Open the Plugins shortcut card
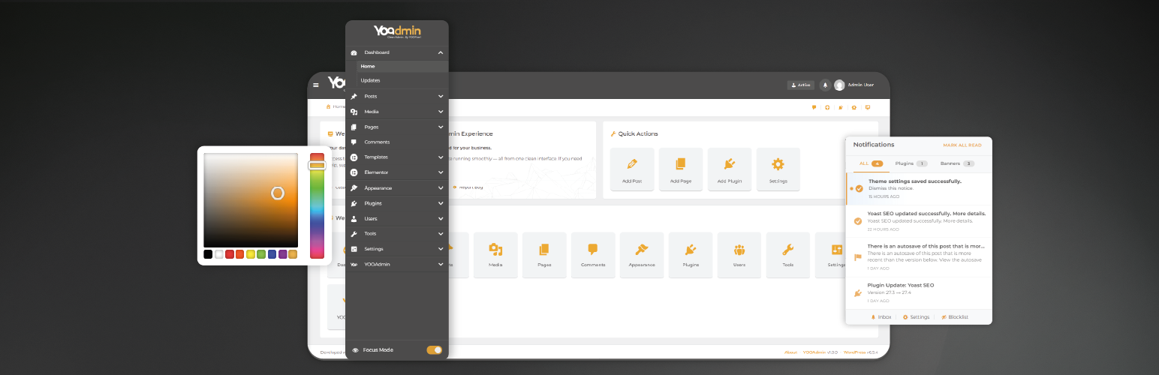This screenshot has height=375, width=1159. [x=691, y=255]
